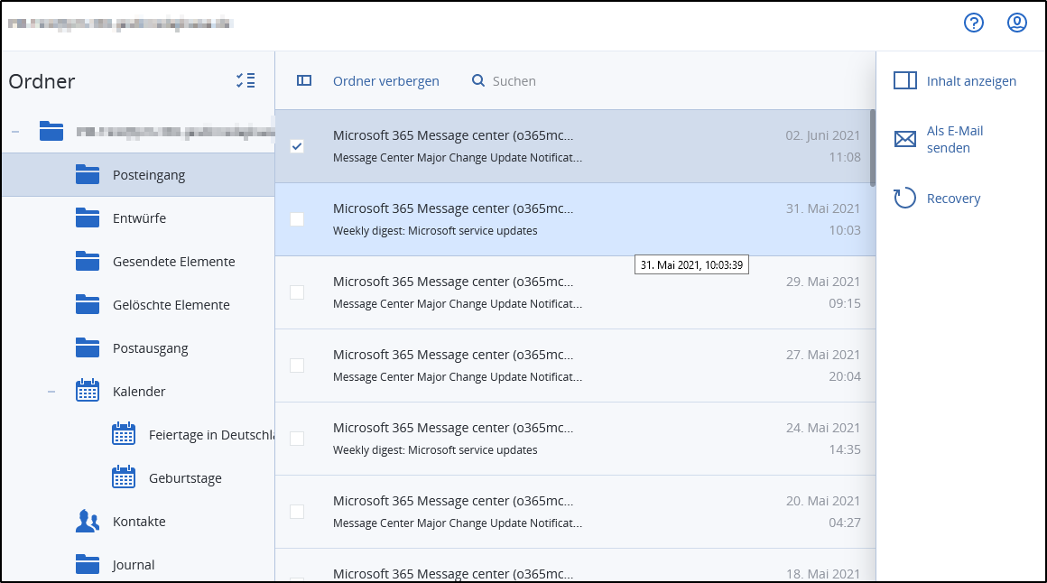Click the Ordner verbergen link

pos(385,81)
